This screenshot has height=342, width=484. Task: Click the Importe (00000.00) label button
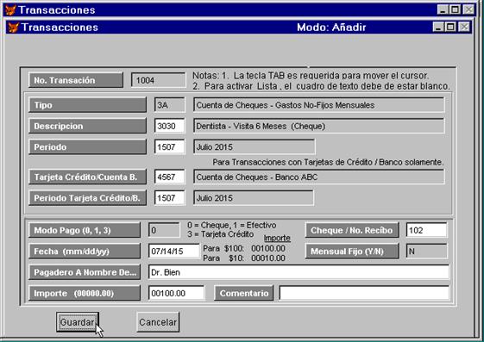85,293
